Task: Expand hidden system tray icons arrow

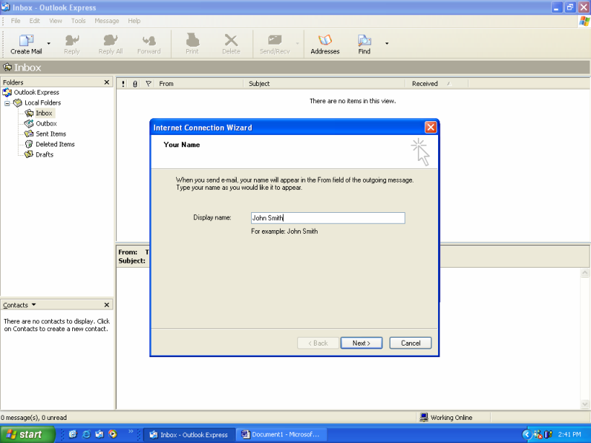Action: click(x=527, y=434)
